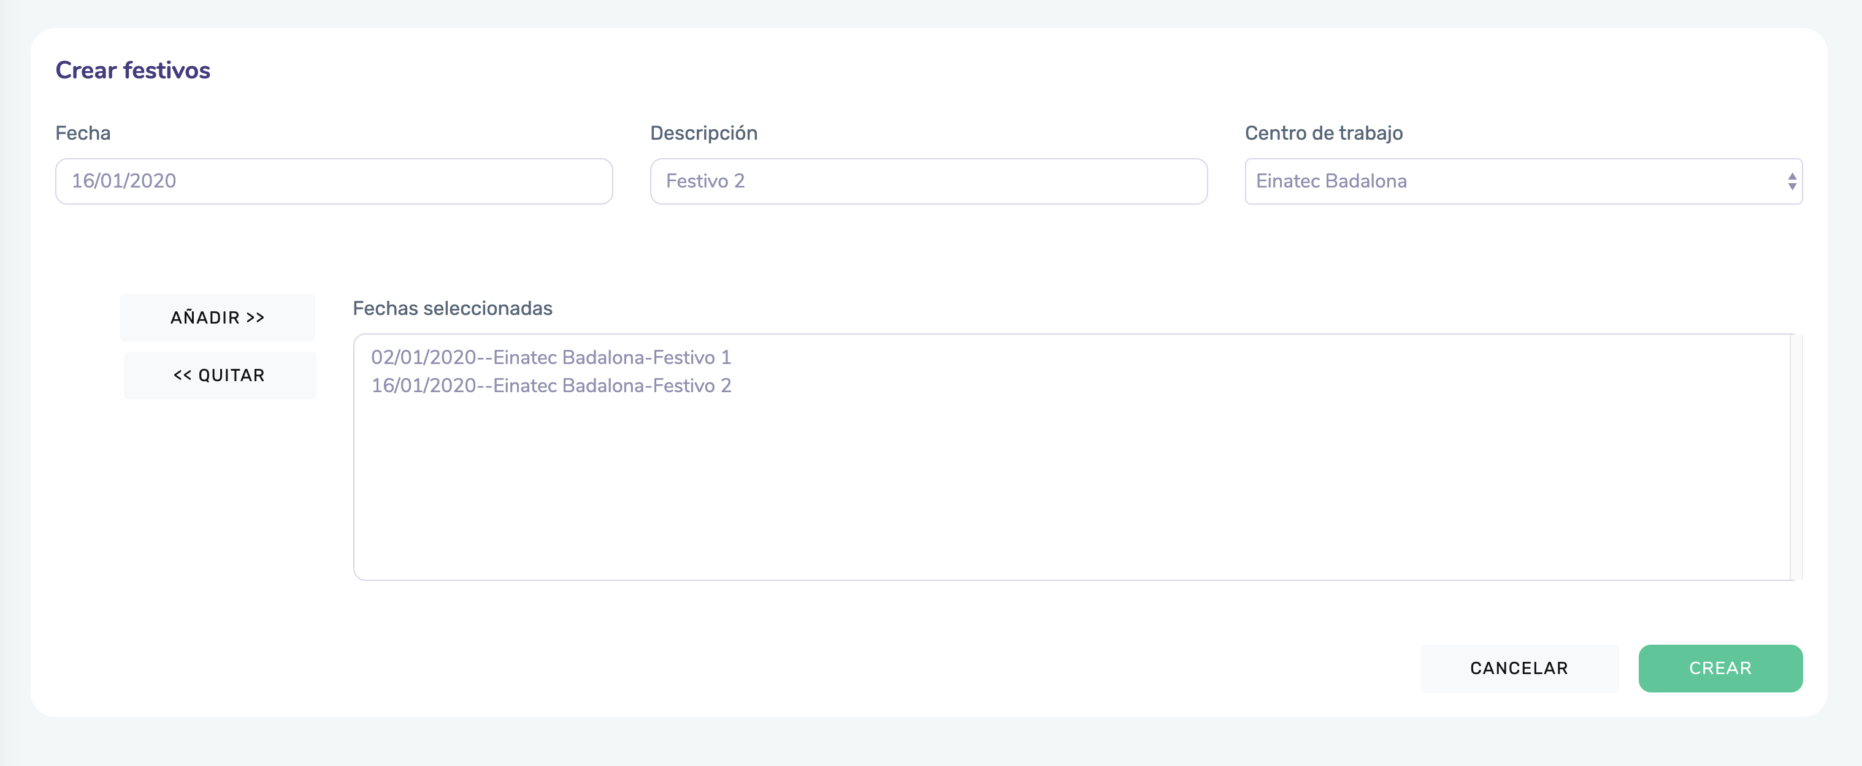
Task: Select the 16/01/2020 Festivo 2 entry
Action: click(551, 385)
